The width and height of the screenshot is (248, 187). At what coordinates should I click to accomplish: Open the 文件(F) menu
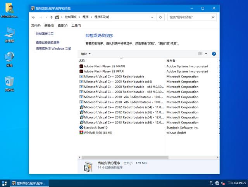coord(36,26)
